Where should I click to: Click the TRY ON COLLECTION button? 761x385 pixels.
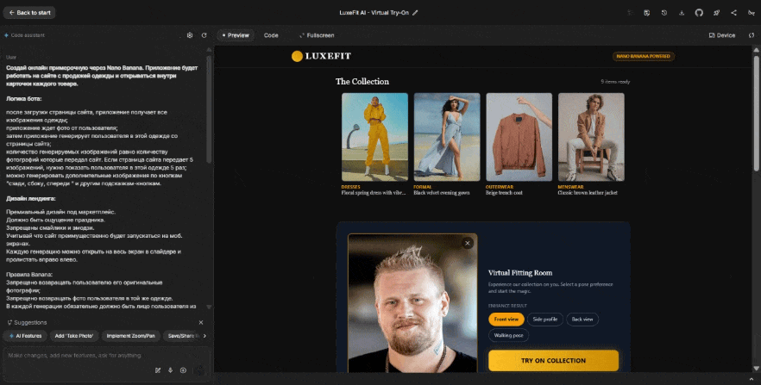coord(553,360)
